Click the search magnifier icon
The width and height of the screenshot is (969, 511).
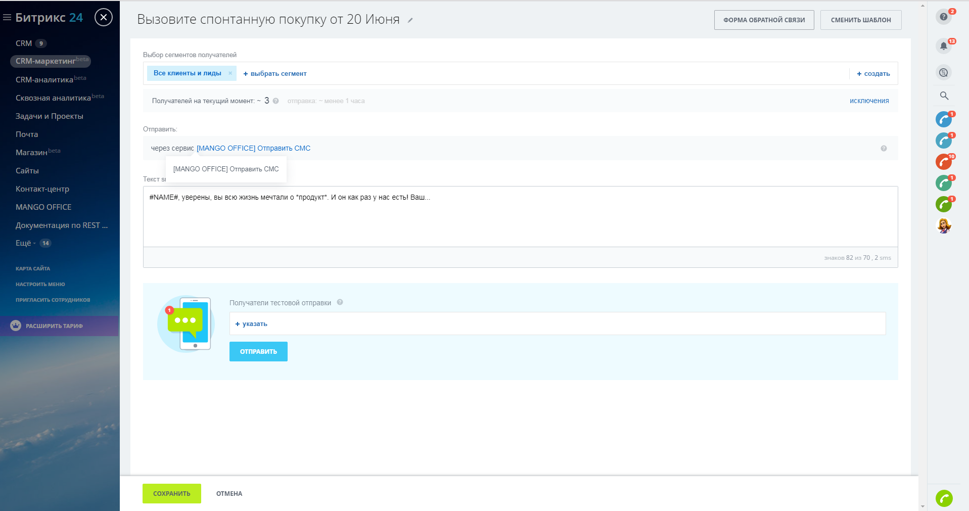[944, 96]
